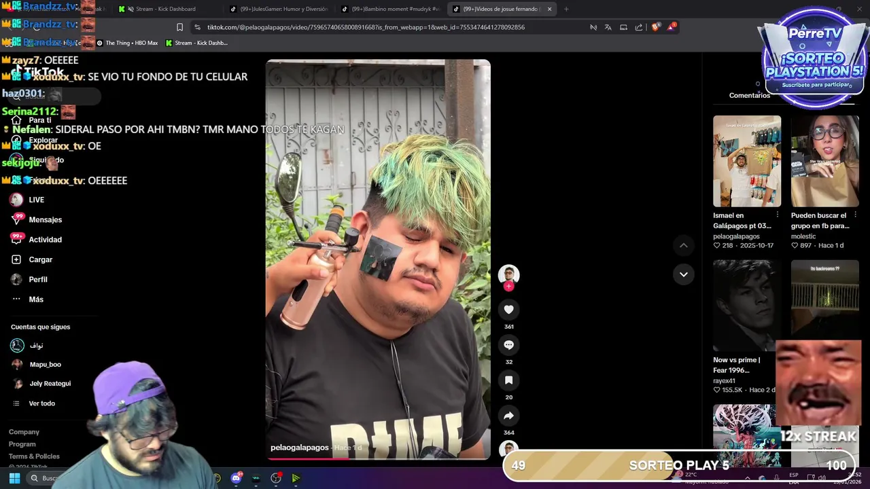This screenshot has width=870, height=489.
Task: Switch to the Stream - Kick Dashboard tab
Action: point(165,9)
